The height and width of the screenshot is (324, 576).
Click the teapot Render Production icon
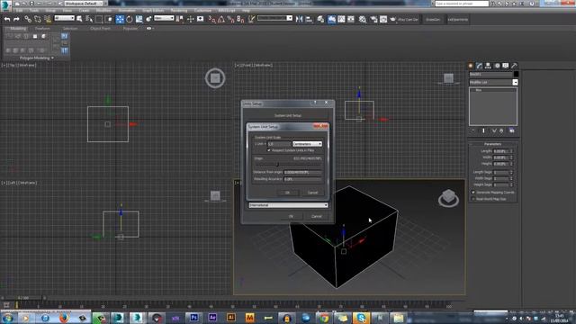[392, 19]
